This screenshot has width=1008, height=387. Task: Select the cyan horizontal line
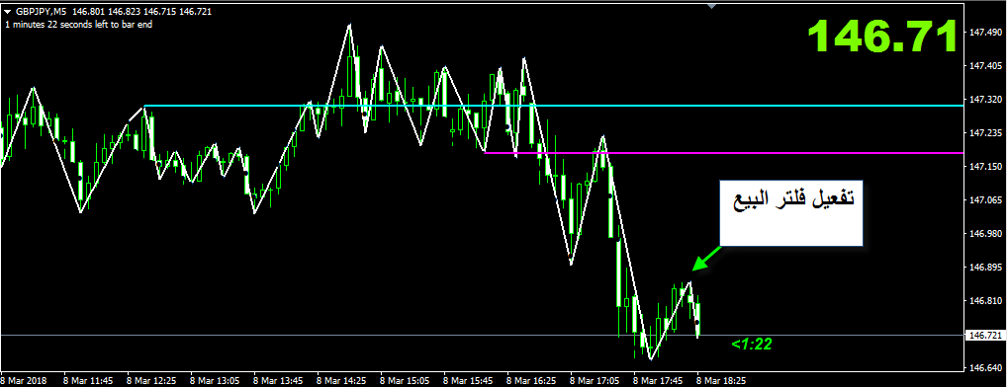click(554, 106)
